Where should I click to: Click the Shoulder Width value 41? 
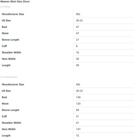pyautogui.click(x=77, y=123)
